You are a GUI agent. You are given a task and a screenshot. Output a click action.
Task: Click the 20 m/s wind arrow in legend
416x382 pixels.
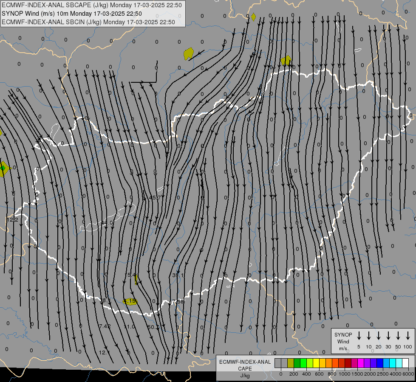378,336
